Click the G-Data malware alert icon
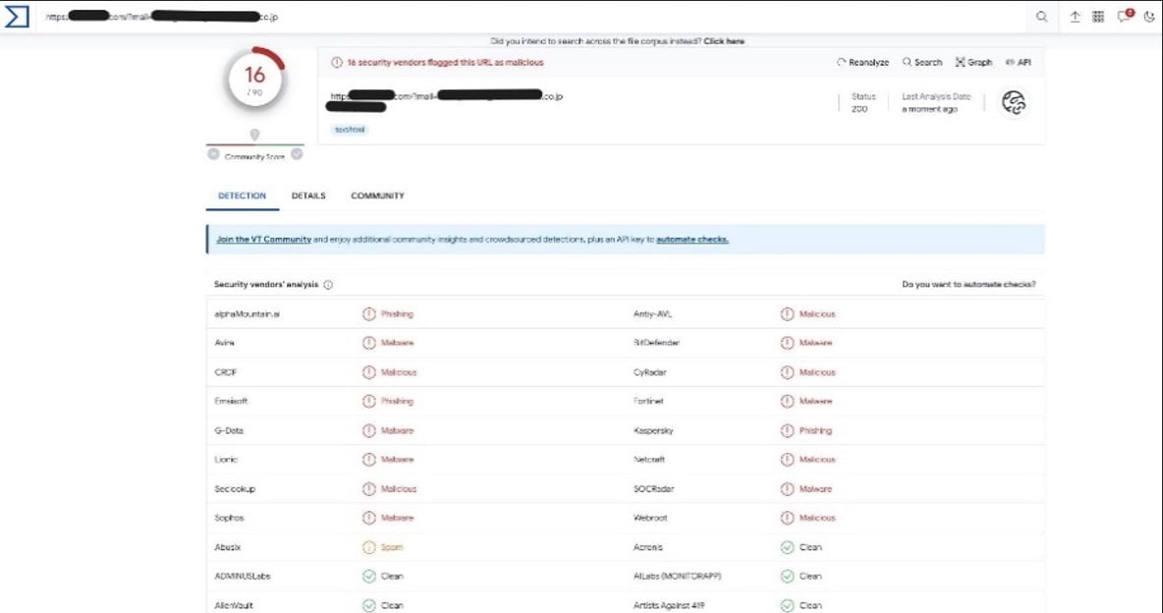This screenshot has height=613, width=1163. tap(368, 430)
